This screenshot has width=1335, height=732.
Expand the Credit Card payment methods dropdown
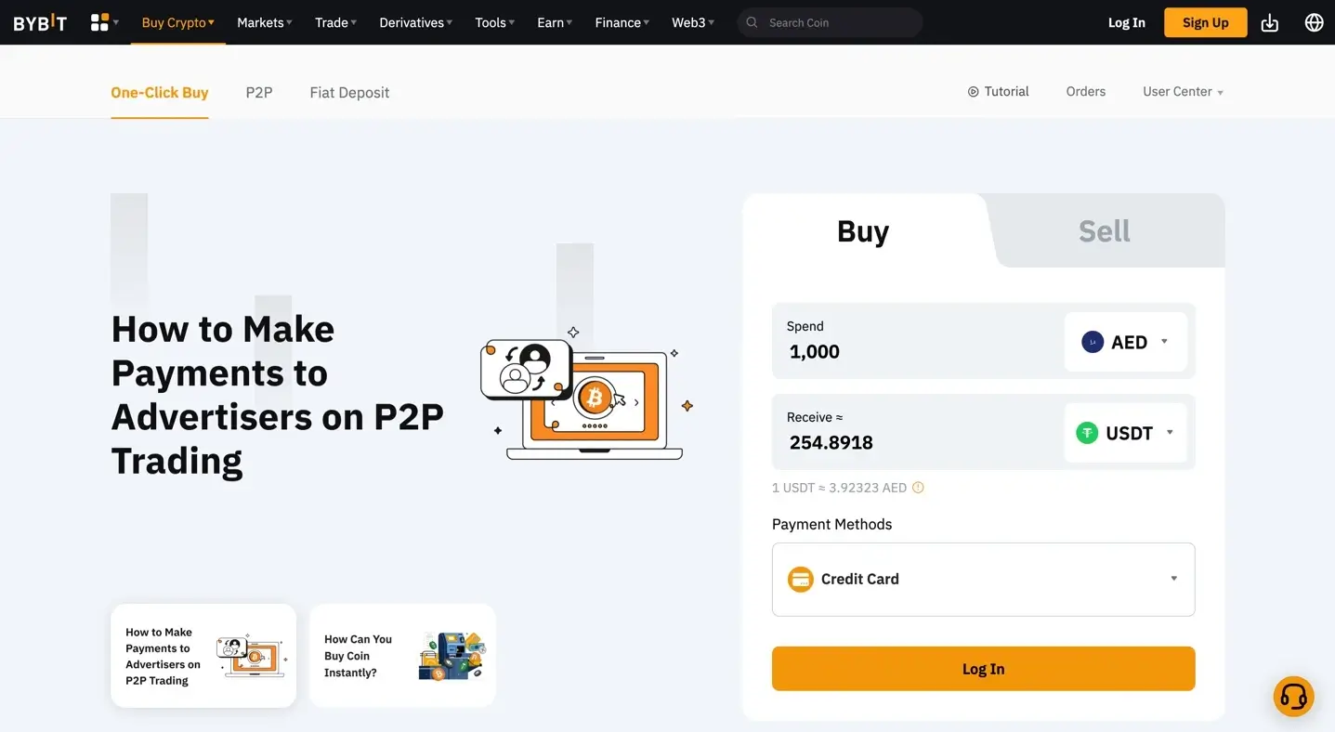[x=983, y=579]
